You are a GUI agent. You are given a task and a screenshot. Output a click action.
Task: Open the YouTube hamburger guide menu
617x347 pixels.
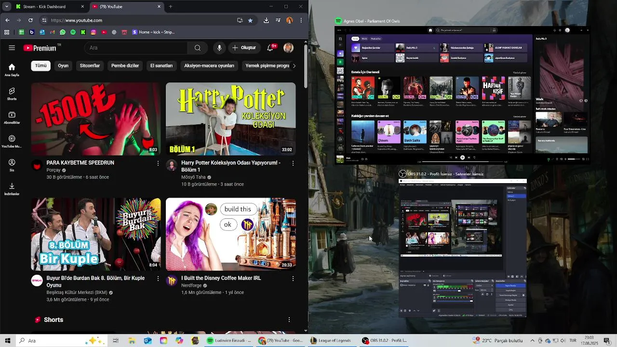click(12, 48)
